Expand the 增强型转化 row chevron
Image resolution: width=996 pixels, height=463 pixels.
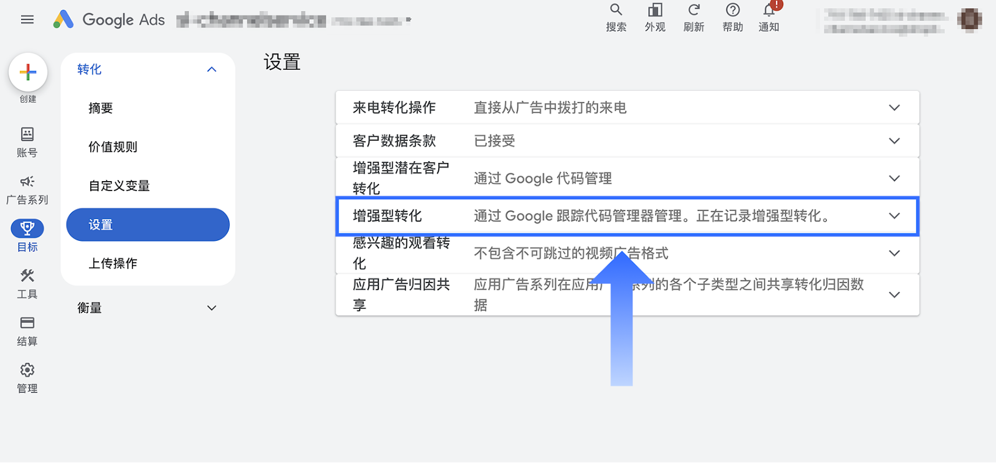[895, 216]
